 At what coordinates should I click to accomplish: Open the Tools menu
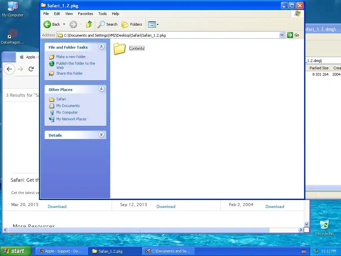click(x=103, y=14)
